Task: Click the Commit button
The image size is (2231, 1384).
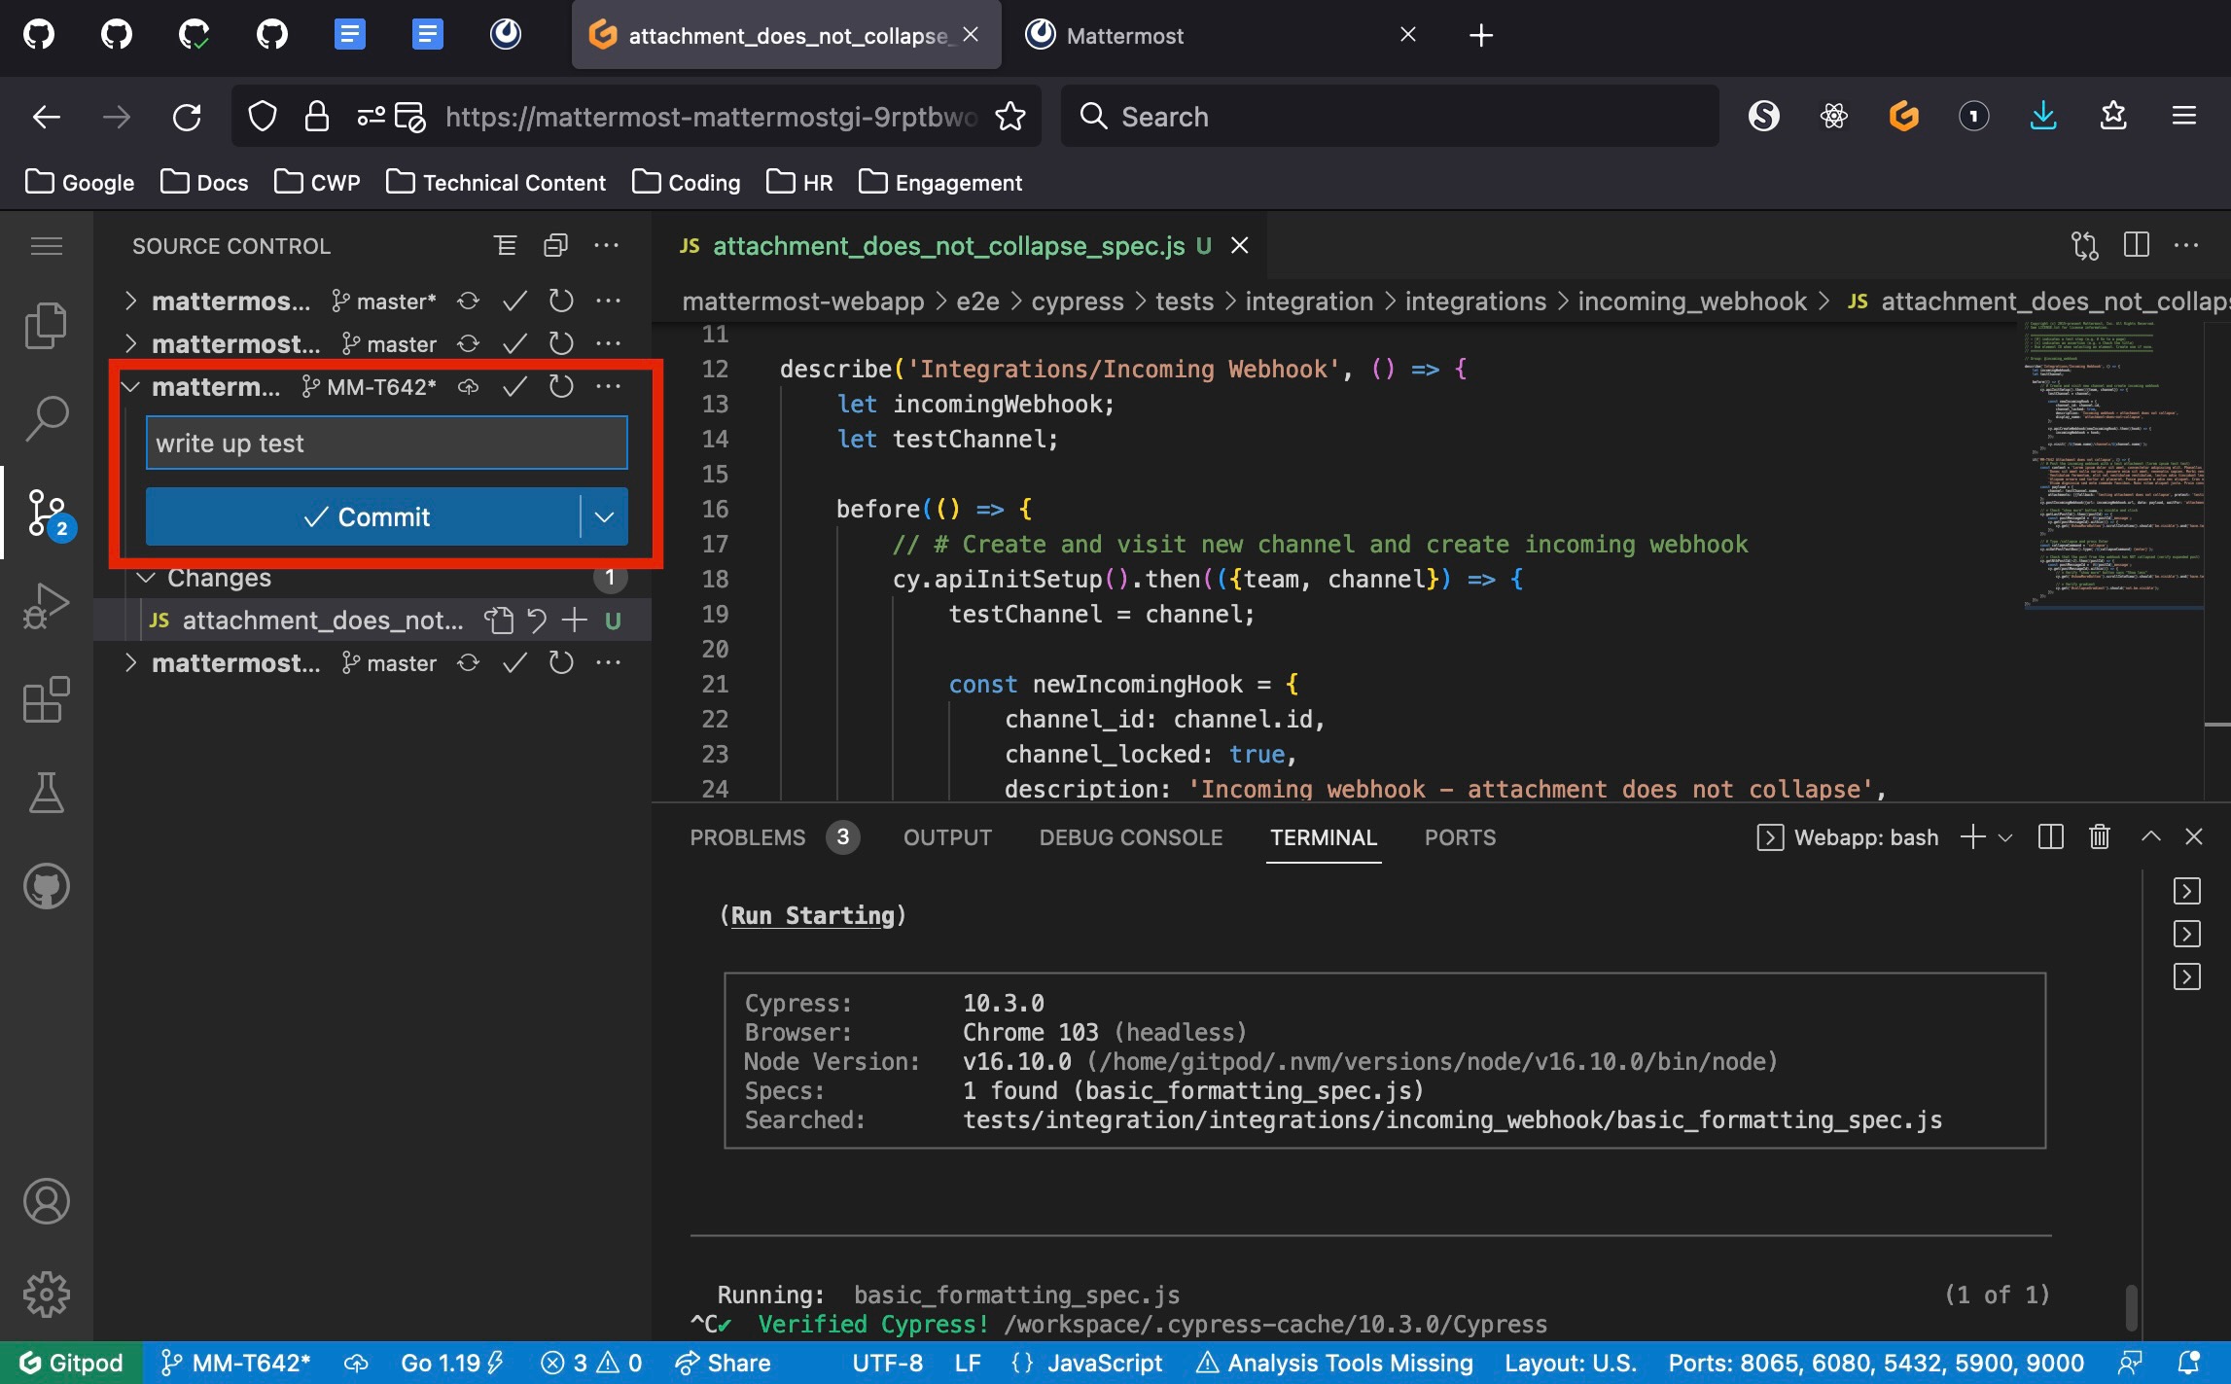Action: 363,516
